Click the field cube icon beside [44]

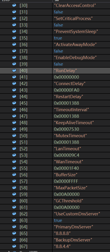click(14, 96)
